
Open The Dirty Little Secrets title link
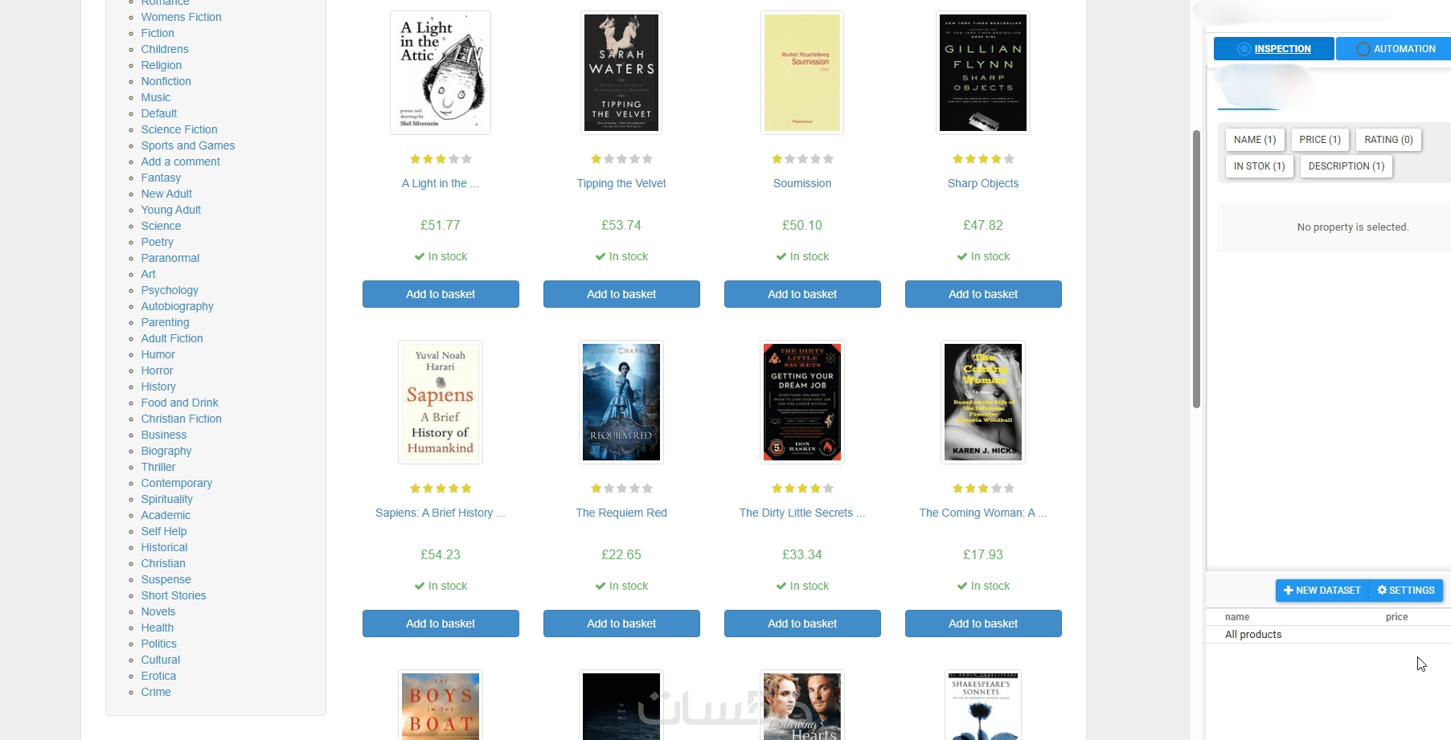(802, 513)
